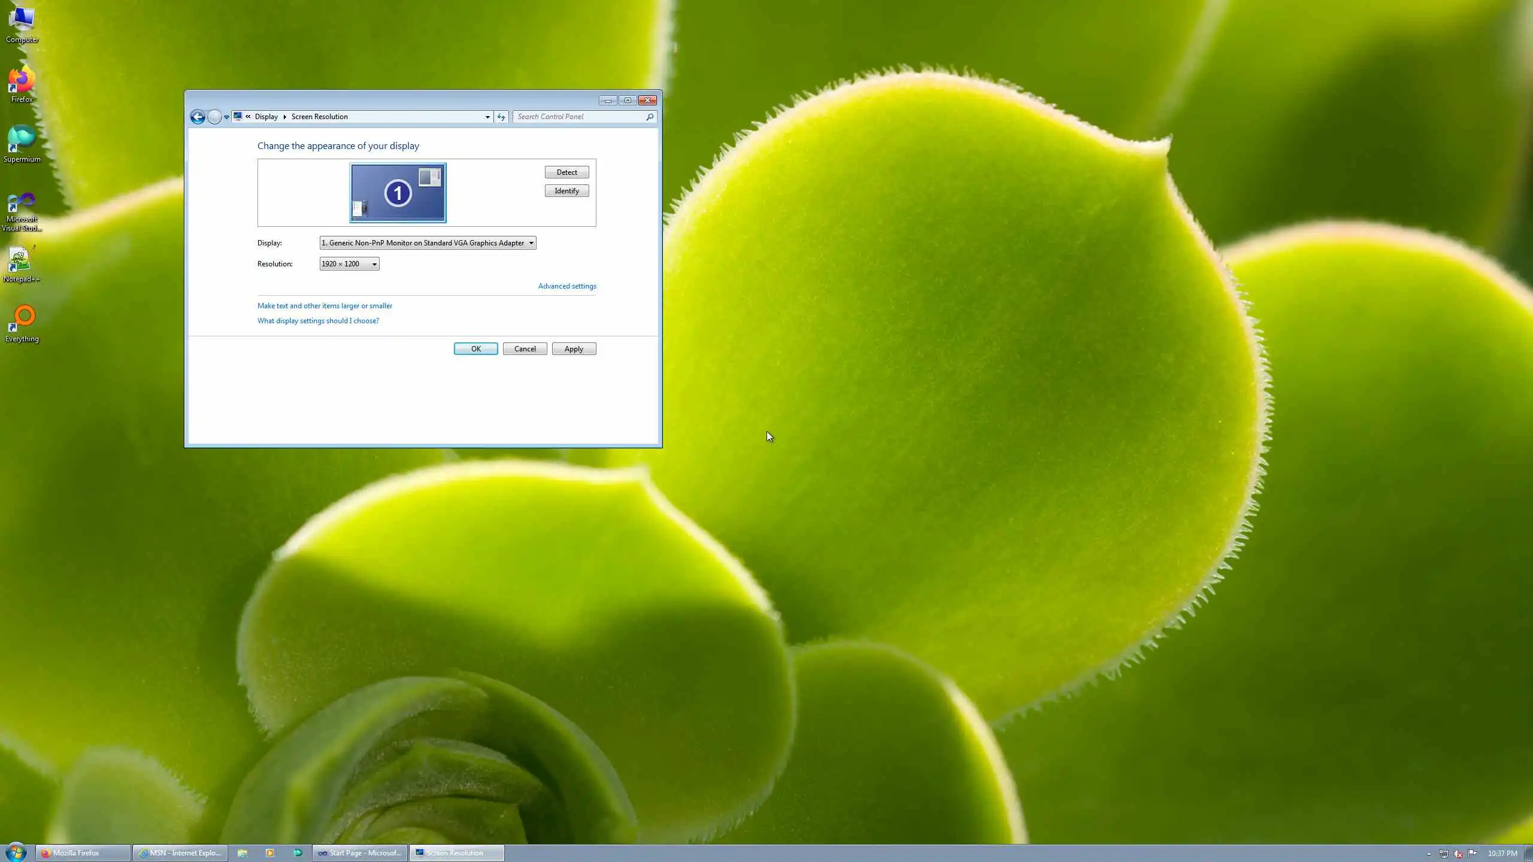Open Firefox desktop shortcut
The width and height of the screenshot is (1533, 862).
(x=22, y=84)
